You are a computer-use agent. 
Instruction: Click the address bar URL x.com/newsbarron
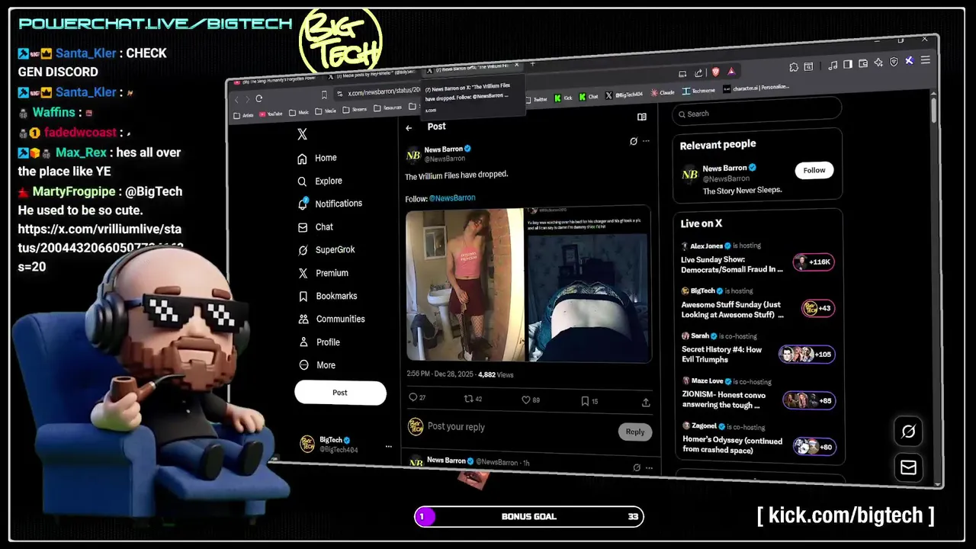point(384,92)
